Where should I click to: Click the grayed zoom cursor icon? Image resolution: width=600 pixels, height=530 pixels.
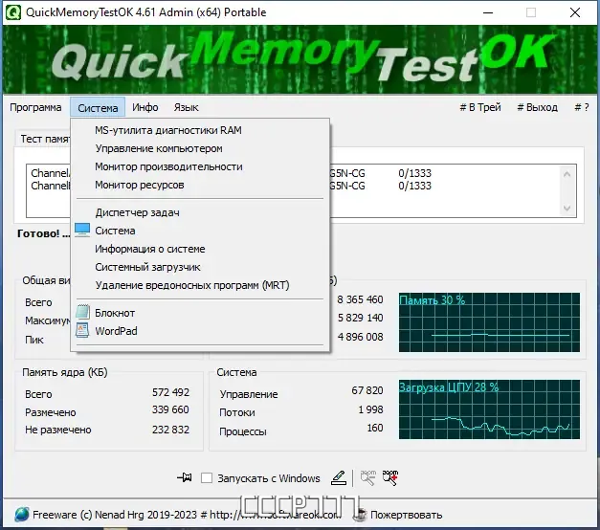pyautogui.click(x=368, y=477)
